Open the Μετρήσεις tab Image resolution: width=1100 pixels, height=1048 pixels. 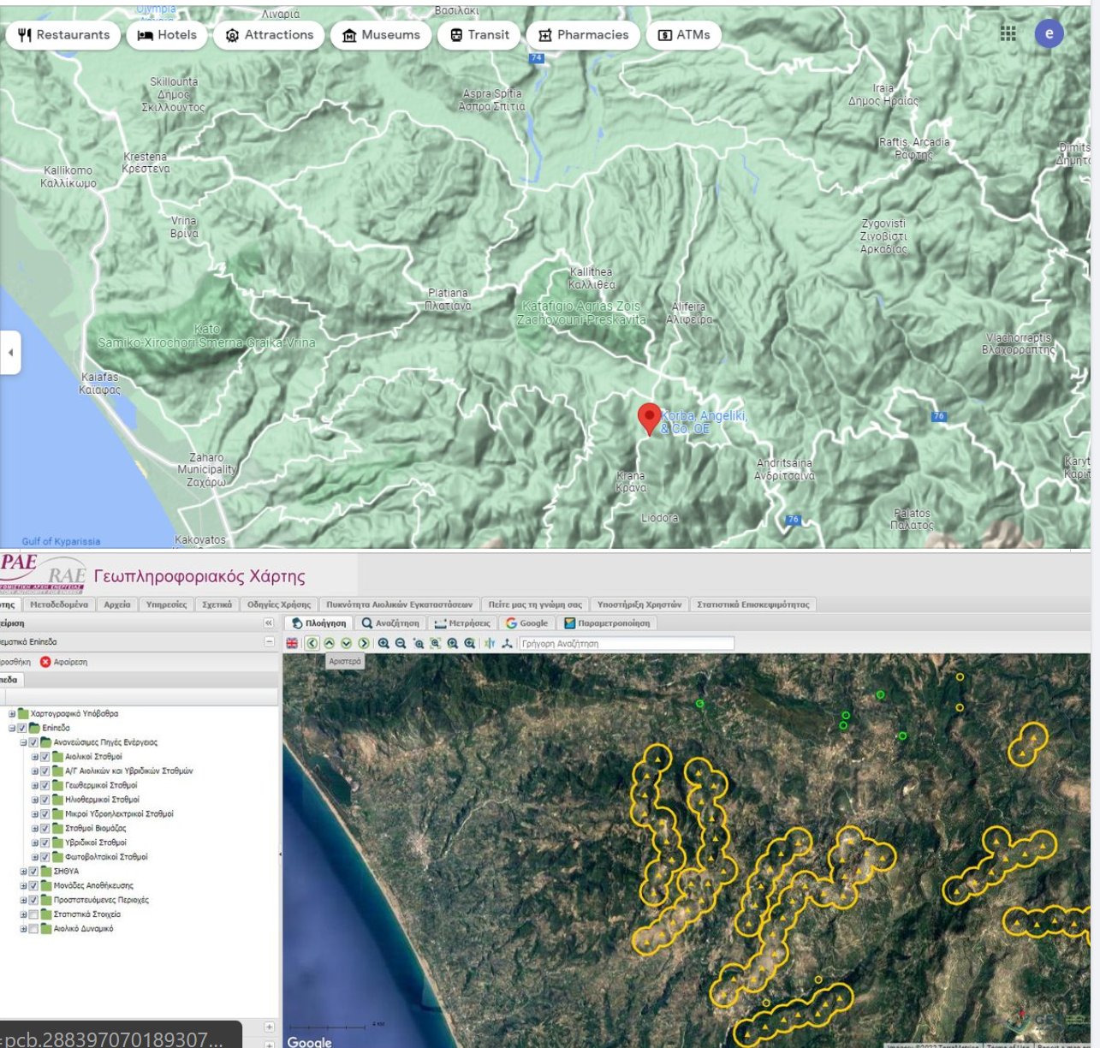(x=462, y=623)
